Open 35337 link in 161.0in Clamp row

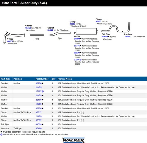click(x=38, y=120)
